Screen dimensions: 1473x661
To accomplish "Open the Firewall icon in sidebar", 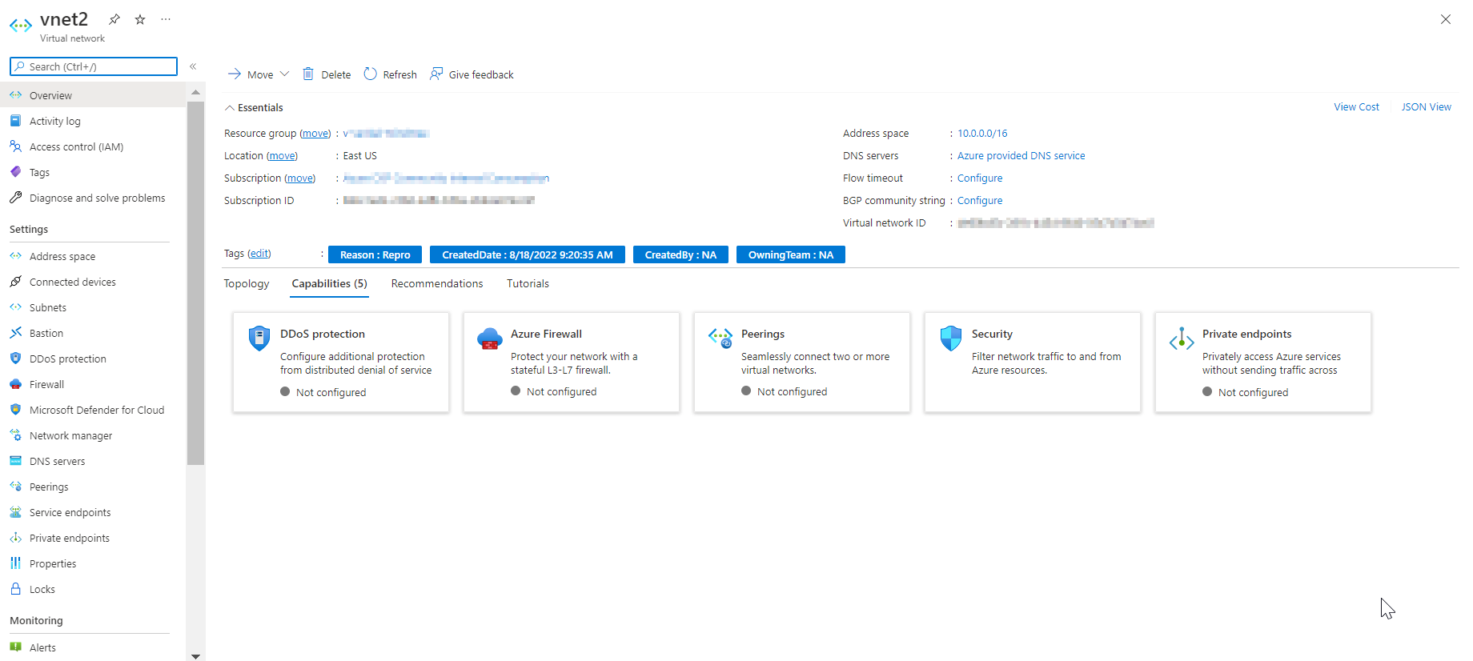I will 15,384.
